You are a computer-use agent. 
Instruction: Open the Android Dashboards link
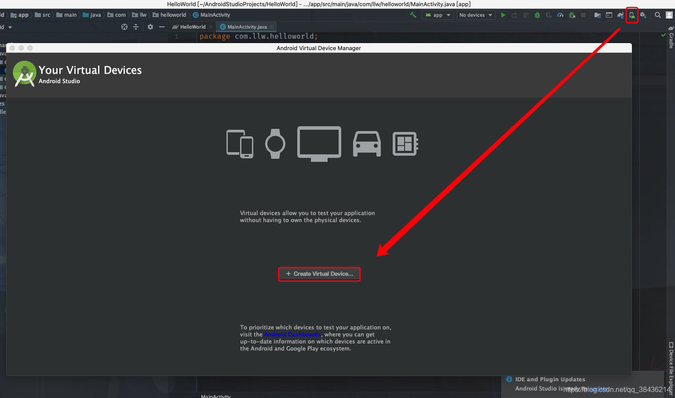293,335
